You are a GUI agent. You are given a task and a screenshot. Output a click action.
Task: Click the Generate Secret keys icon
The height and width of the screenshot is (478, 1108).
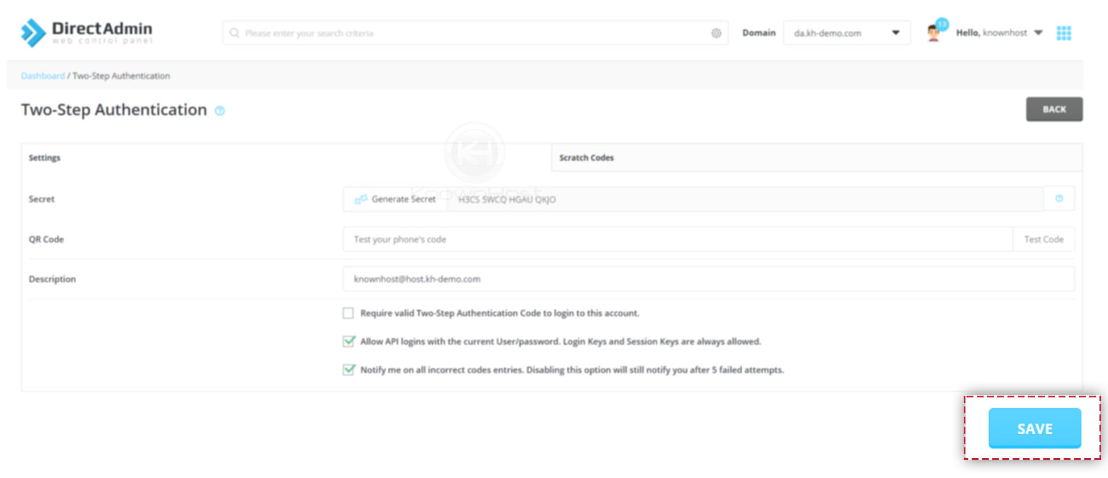360,199
